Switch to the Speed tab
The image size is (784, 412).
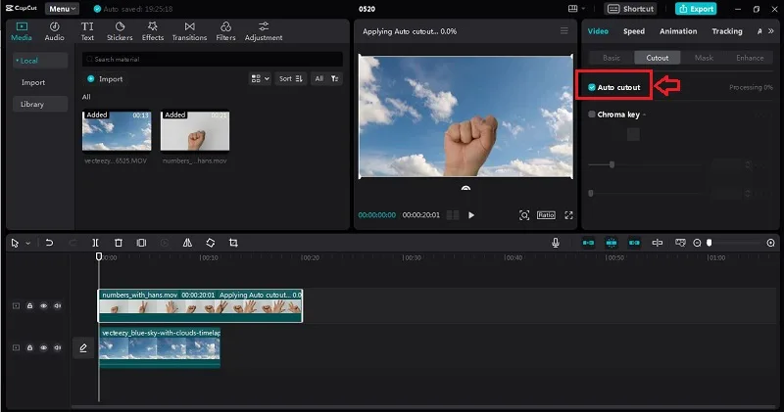633,31
